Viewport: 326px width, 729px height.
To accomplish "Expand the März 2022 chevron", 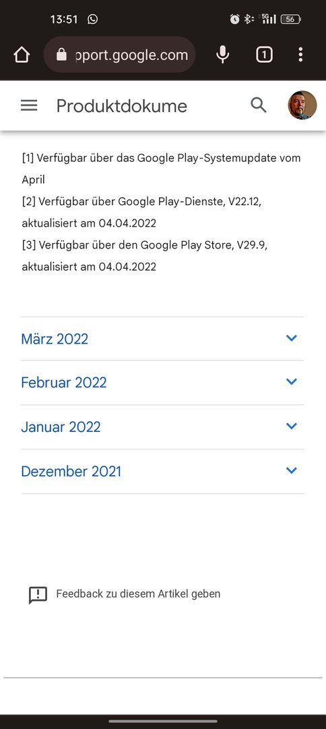I will pyautogui.click(x=291, y=338).
